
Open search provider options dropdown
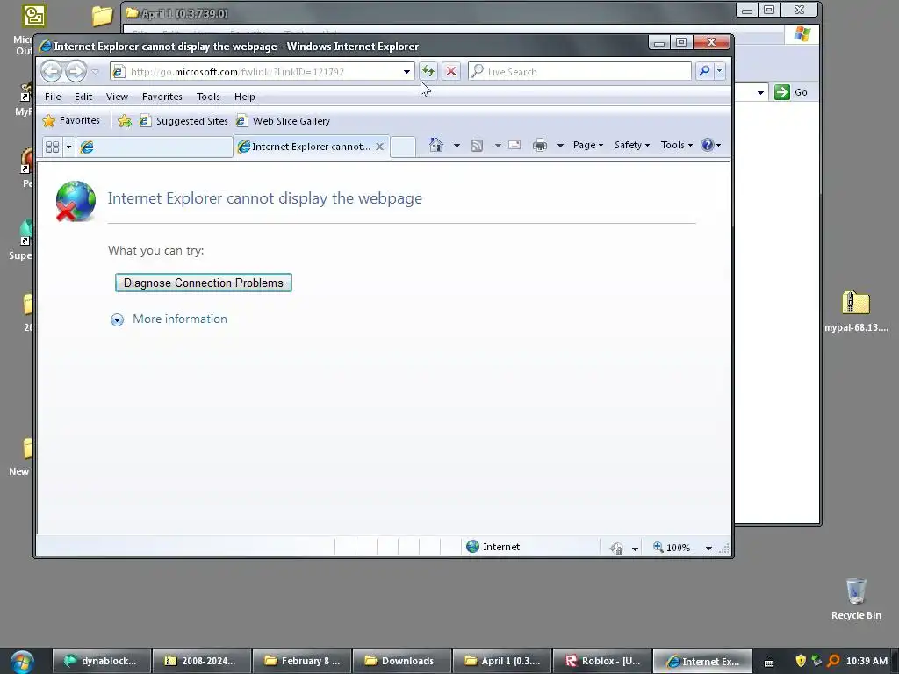(x=720, y=71)
